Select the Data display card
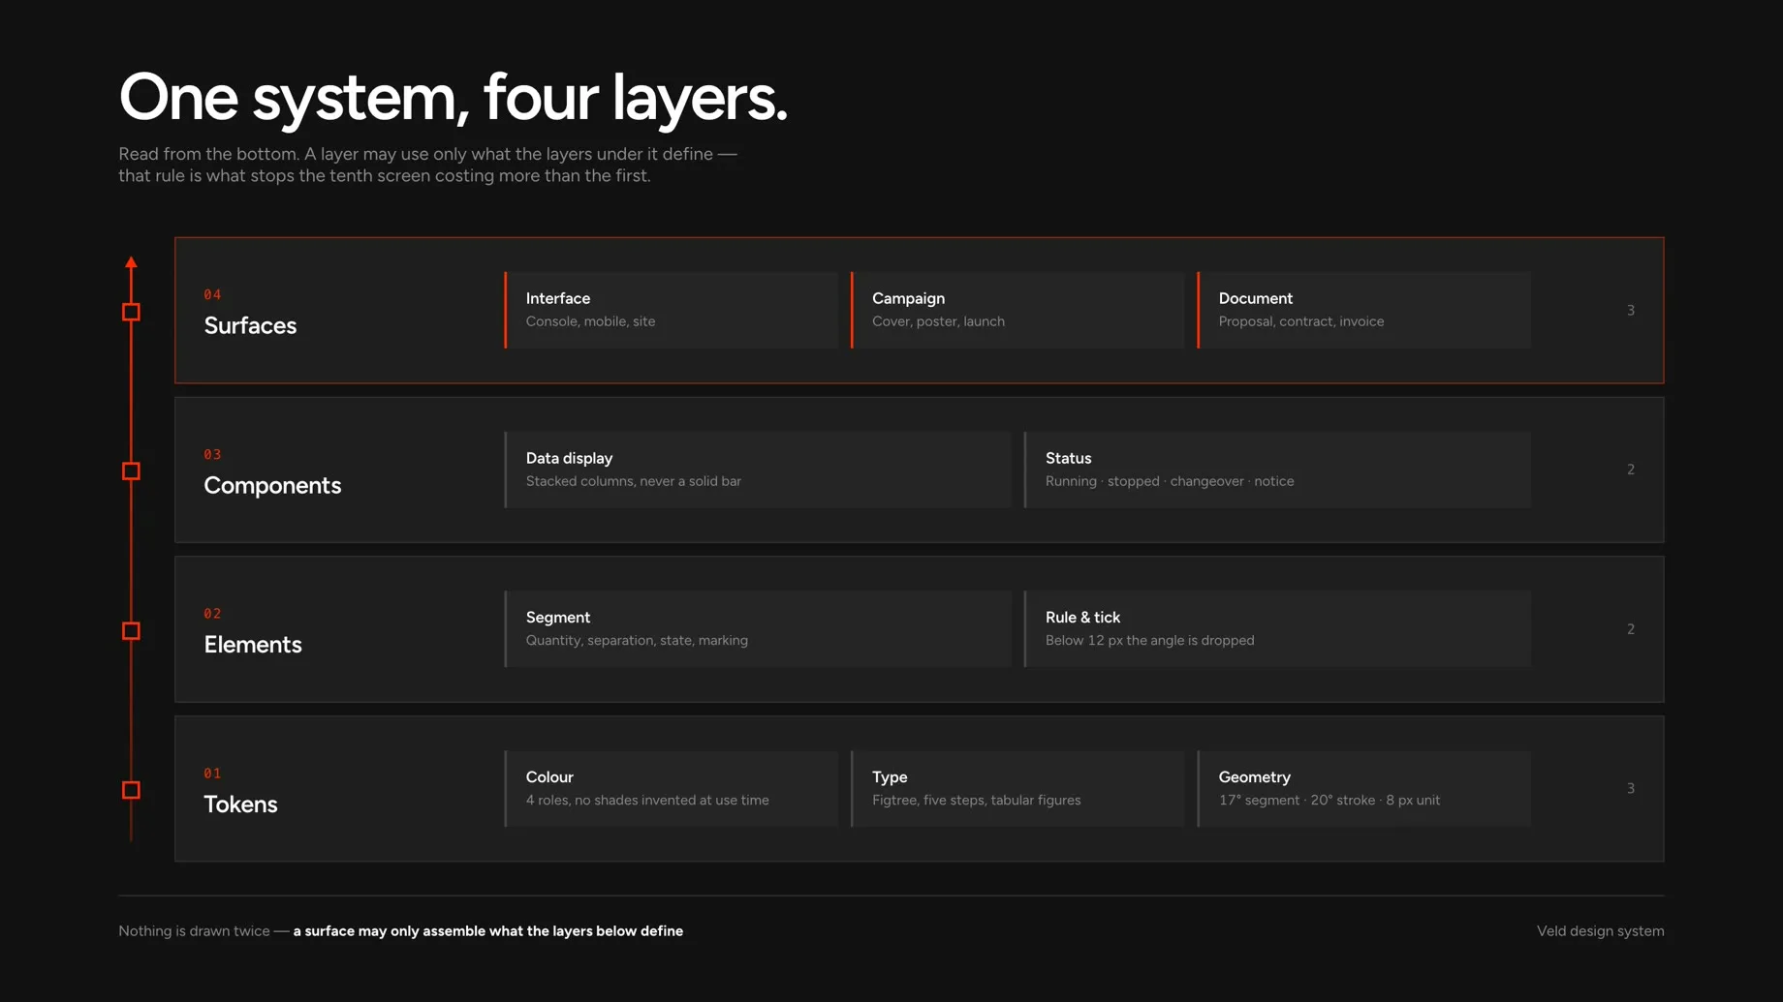The image size is (1783, 1002). tap(758, 470)
